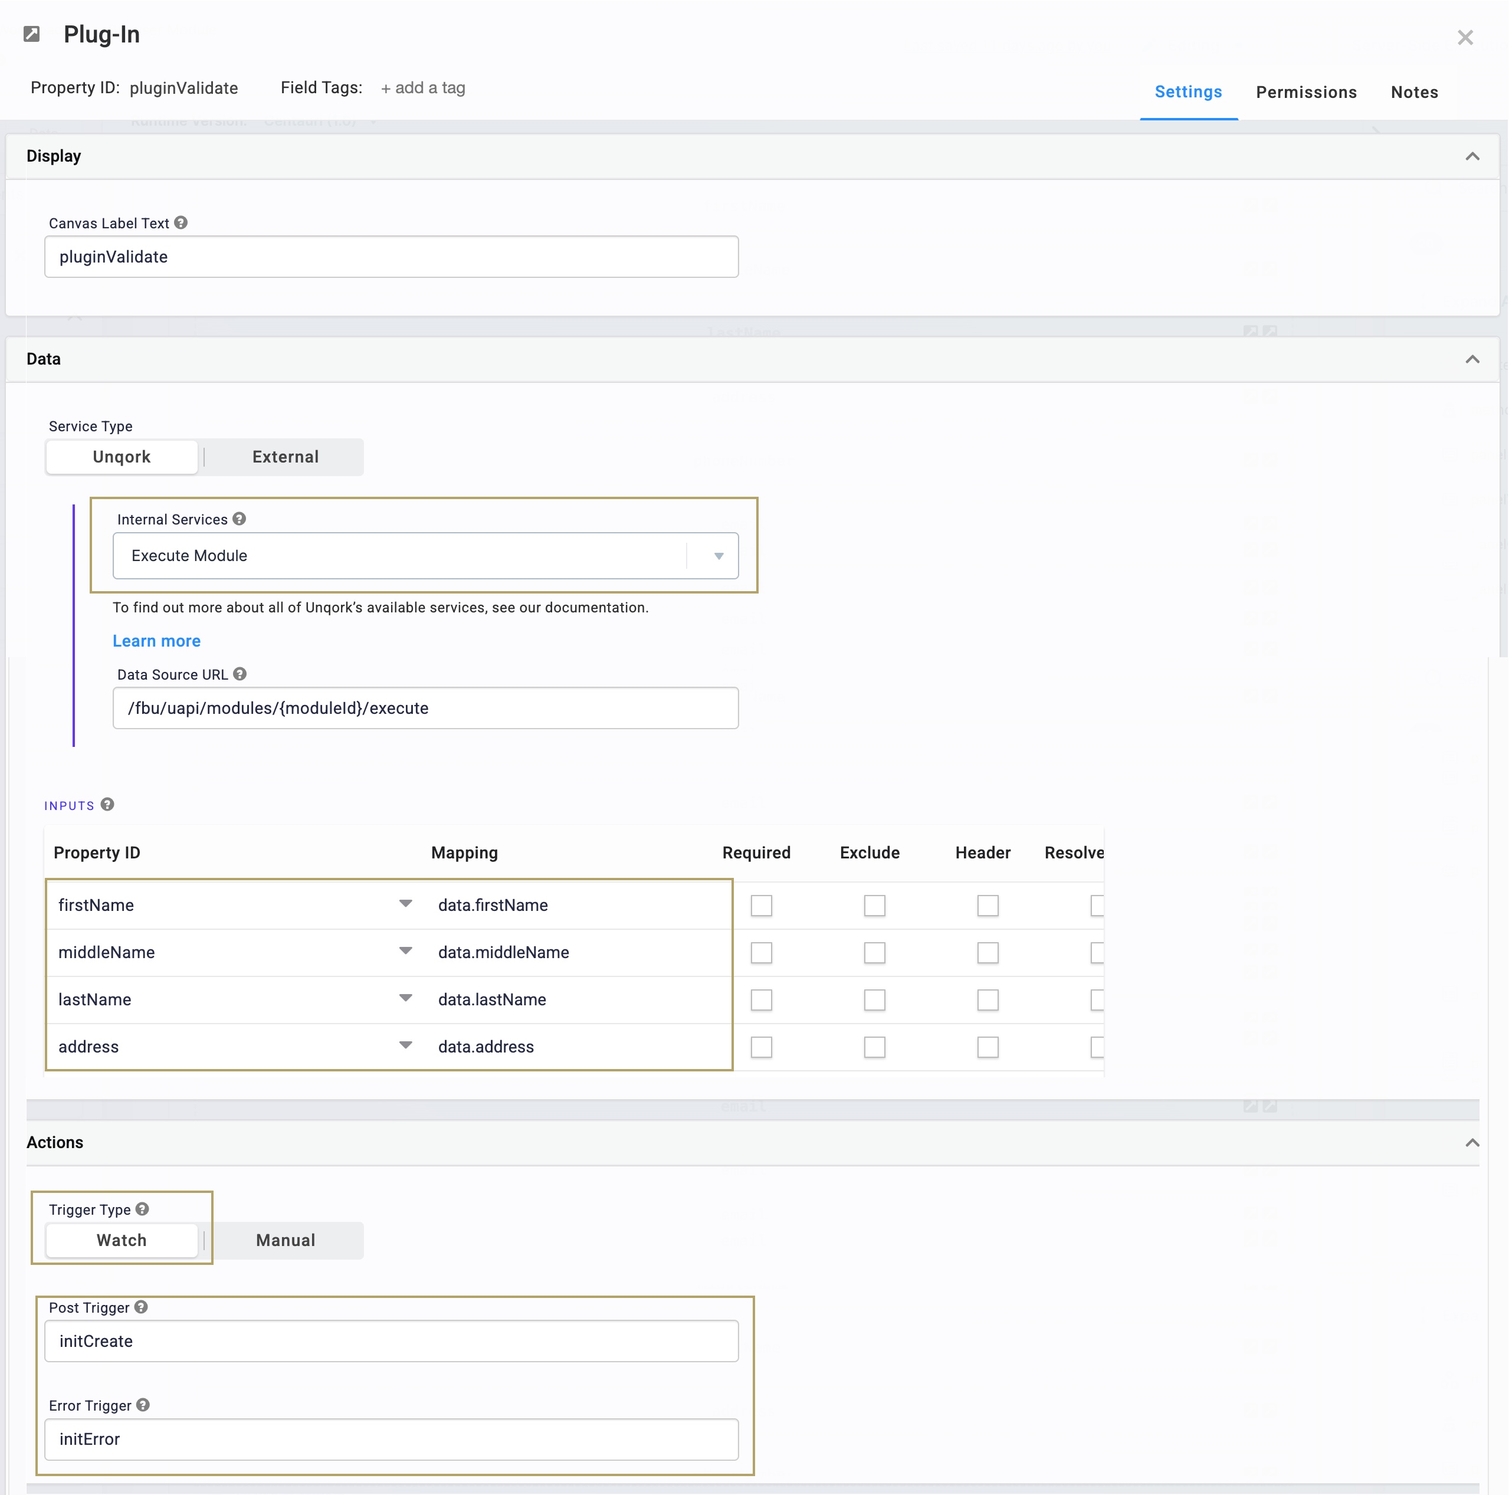Open the Notes tab
The width and height of the screenshot is (1509, 1495).
[1415, 91]
